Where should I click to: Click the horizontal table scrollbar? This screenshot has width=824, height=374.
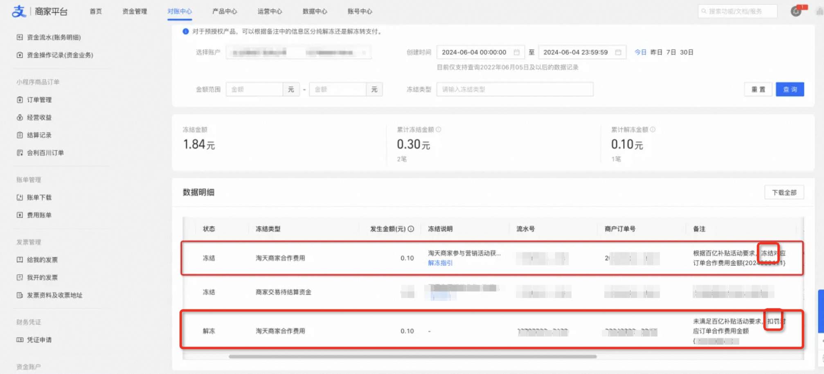tap(412, 356)
